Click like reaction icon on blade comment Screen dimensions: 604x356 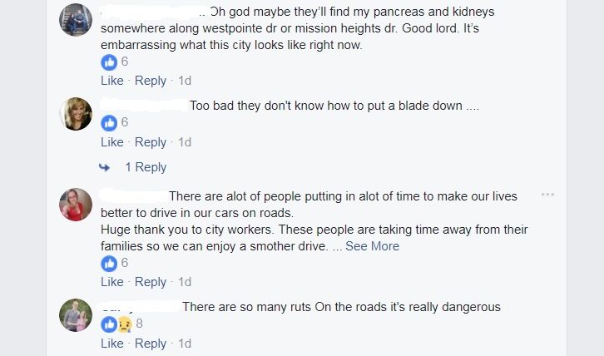[x=109, y=123]
